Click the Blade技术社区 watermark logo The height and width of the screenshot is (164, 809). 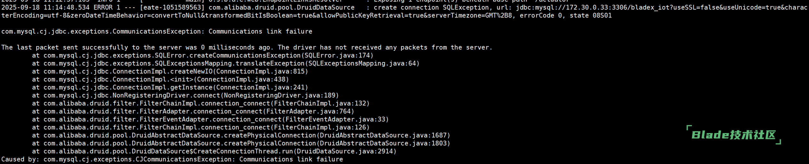click(733, 135)
